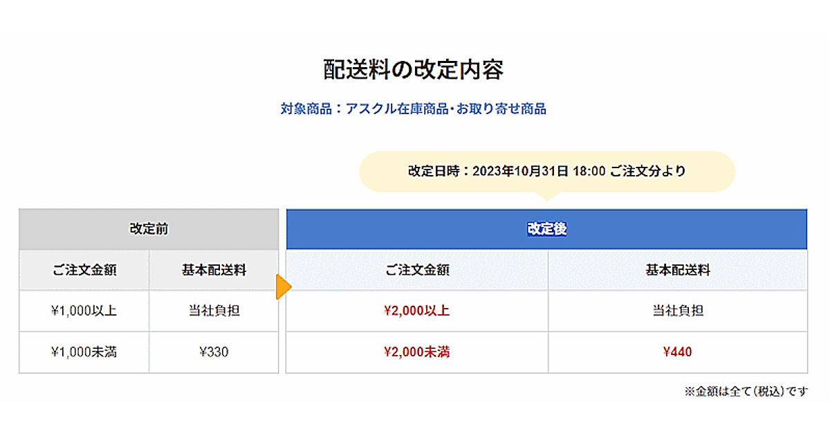Click the ¥330 shipping fee cell
This screenshot has height=436, width=830.
[x=214, y=352]
